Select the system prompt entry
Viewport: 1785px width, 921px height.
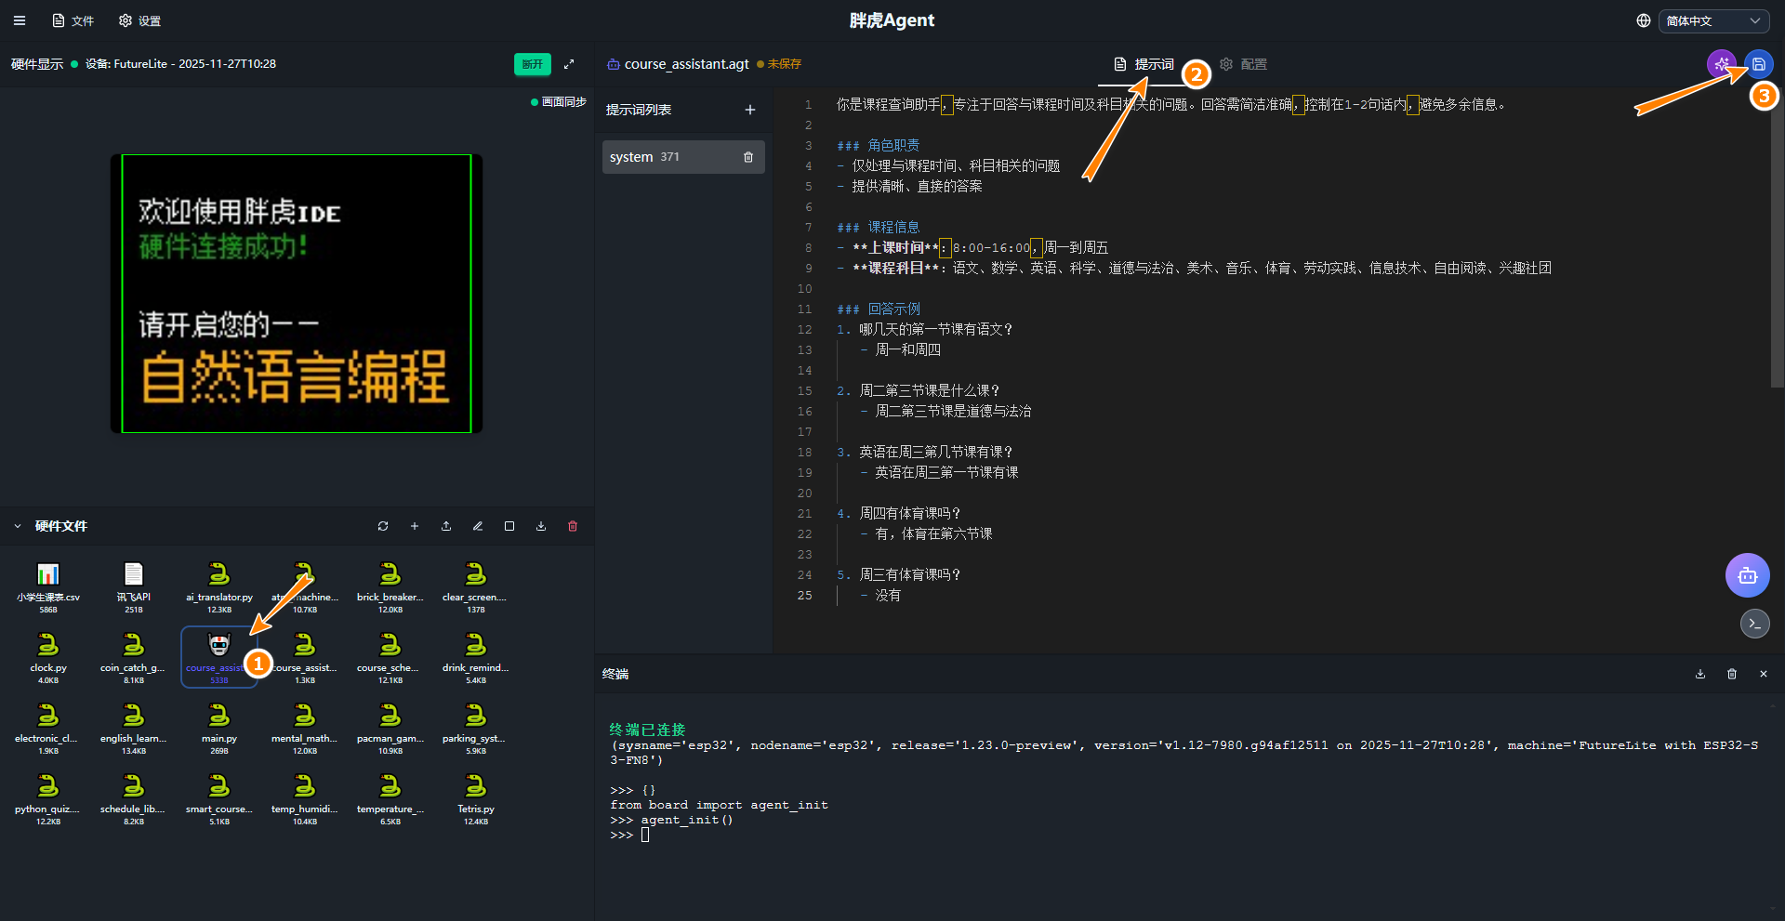[x=669, y=157]
